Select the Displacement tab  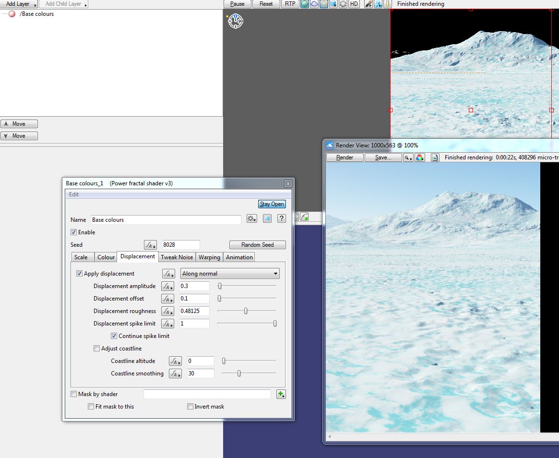click(x=138, y=256)
